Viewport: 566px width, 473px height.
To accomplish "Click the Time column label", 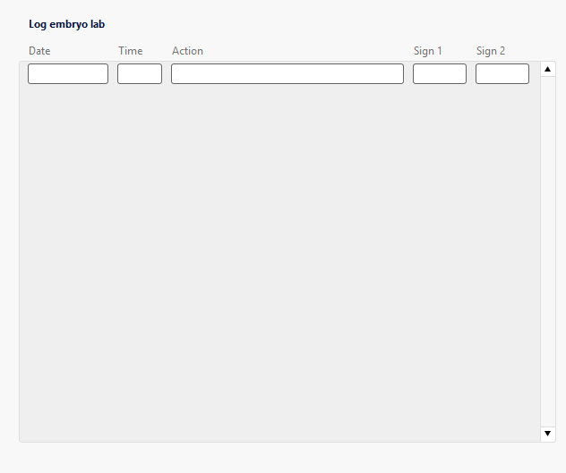I will pos(131,51).
